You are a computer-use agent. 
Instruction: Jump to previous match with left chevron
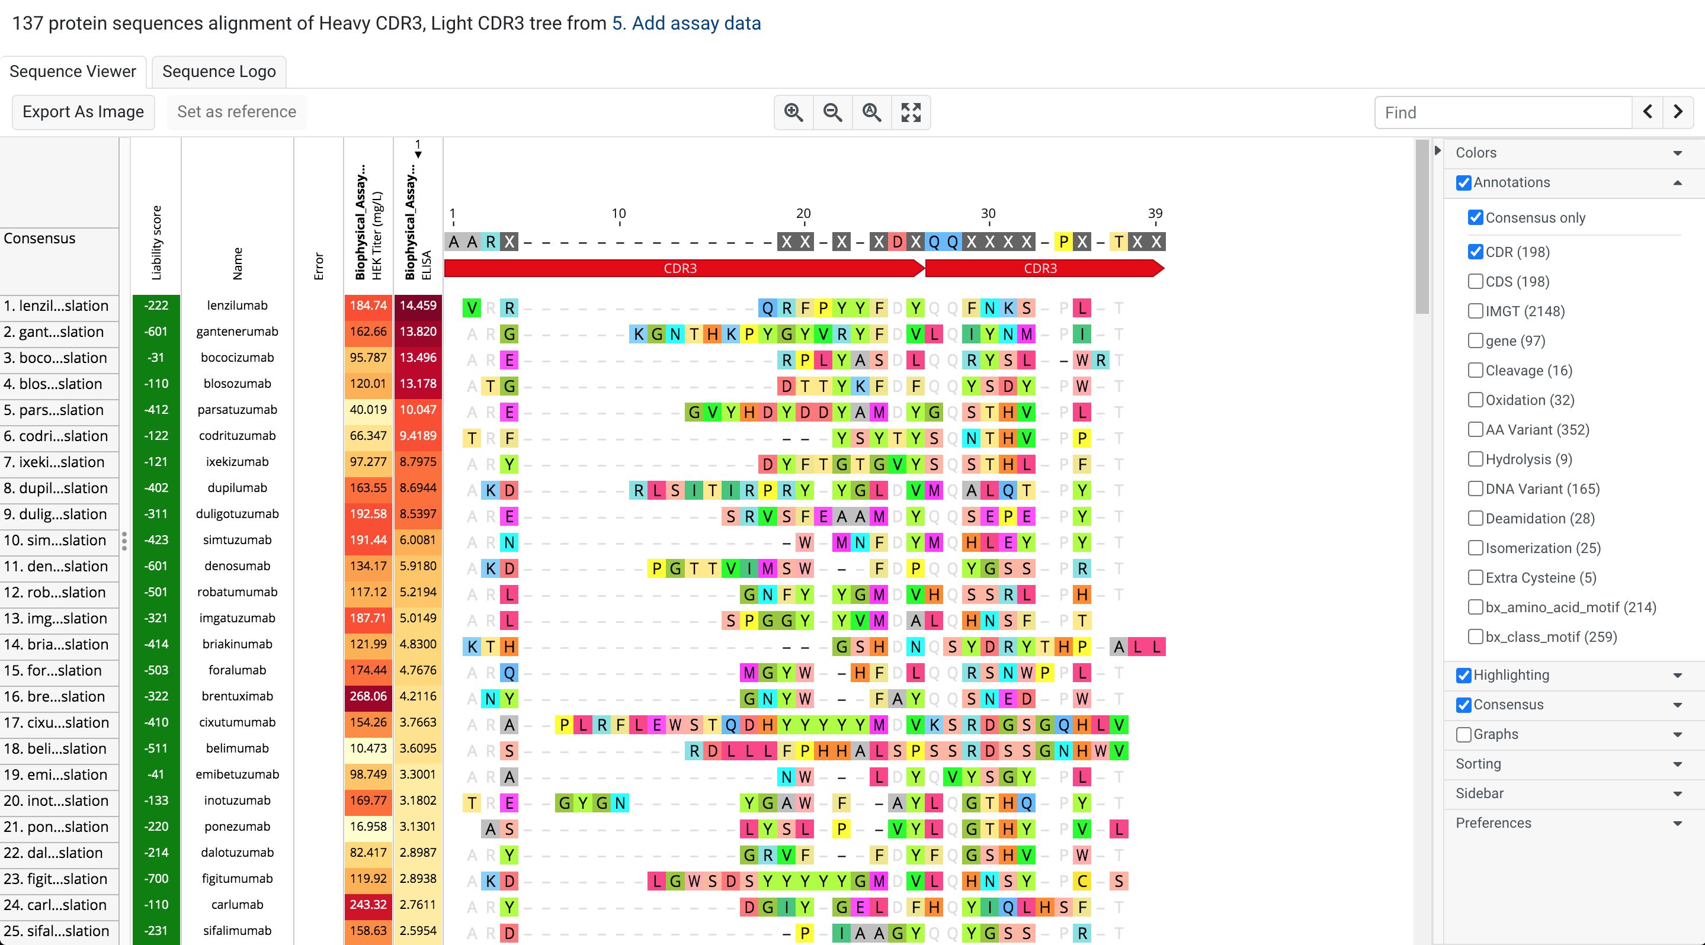pos(1647,112)
